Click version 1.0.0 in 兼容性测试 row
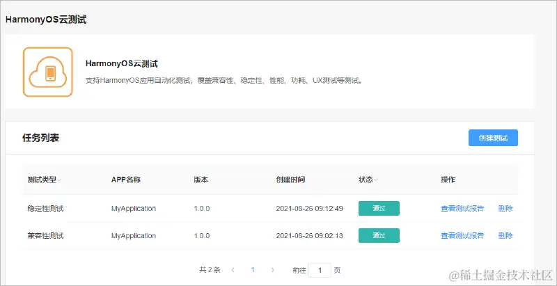The width and height of the screenshot is (557, 286). pos(202,235)
